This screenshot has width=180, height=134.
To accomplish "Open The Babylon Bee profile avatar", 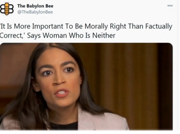I will tap(7, 9).
